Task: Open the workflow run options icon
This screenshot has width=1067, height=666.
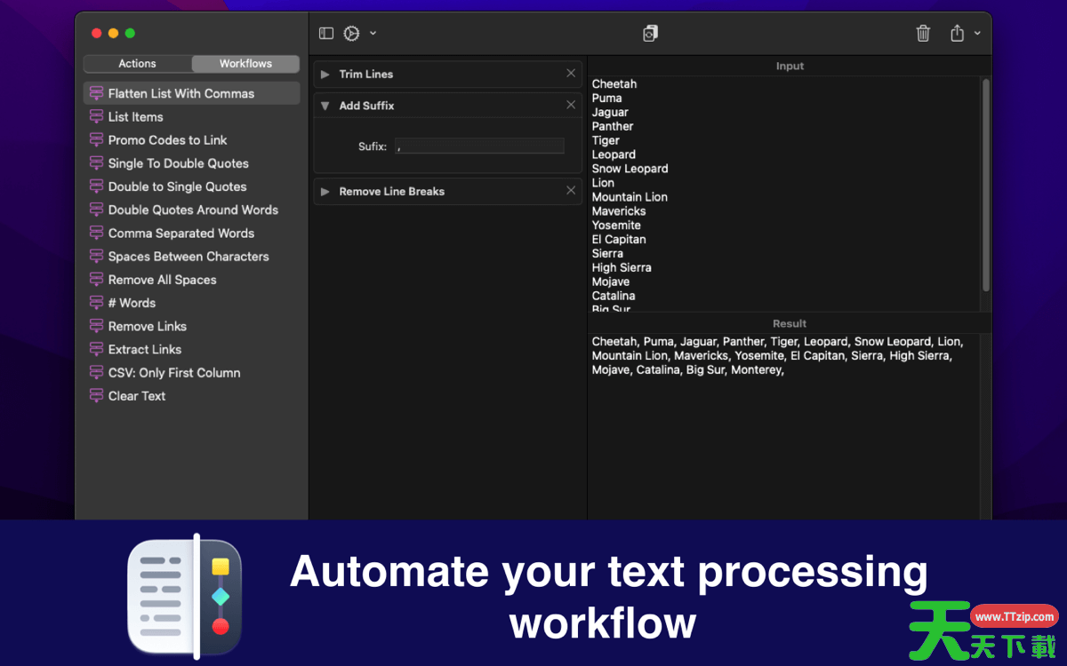Action: click(352, 34)
